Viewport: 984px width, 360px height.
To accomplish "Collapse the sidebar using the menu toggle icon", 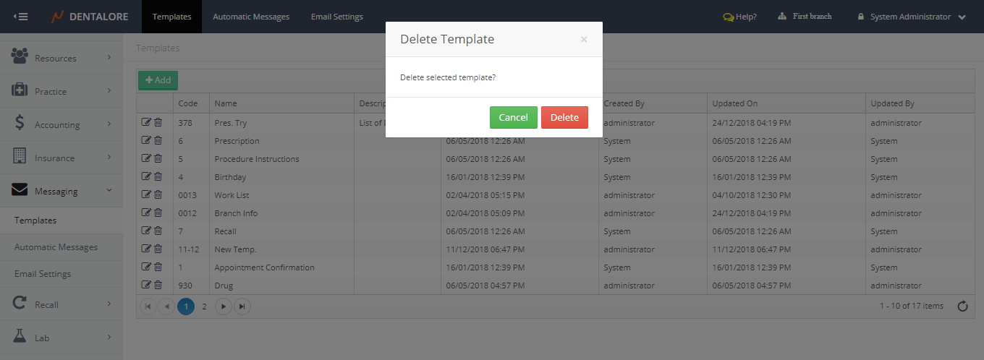I will 21,17.
